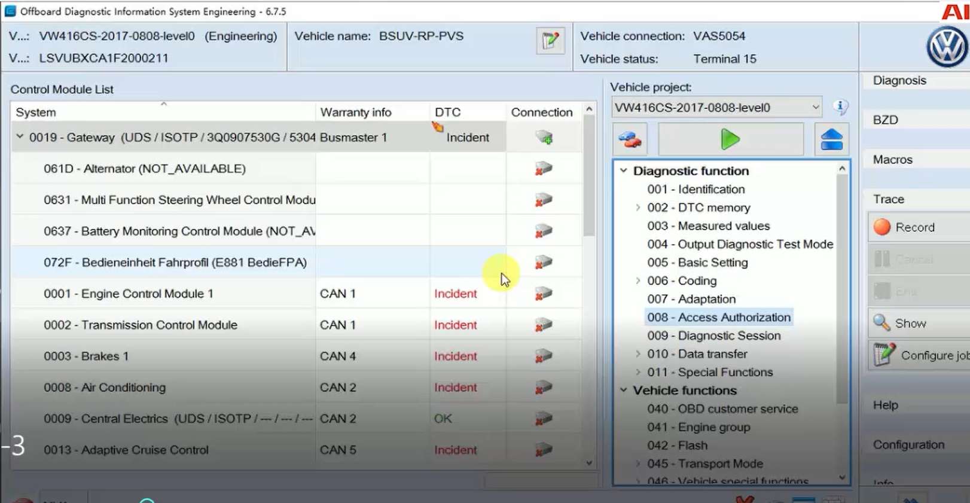Viewport: 970px width, 503px height.
Task: Open the Configure job button
Action: pos(921,355)
